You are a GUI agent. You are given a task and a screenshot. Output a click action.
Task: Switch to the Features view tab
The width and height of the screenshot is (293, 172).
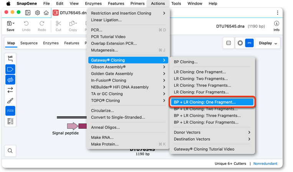point(72,43)
